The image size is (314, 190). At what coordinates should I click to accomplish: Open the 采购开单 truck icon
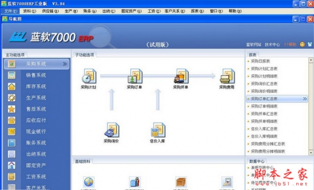(x=181, y=76)
